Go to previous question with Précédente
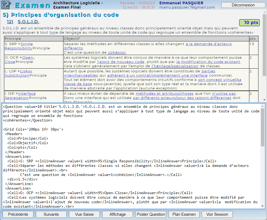267x220 pixels. pos(18,214)
